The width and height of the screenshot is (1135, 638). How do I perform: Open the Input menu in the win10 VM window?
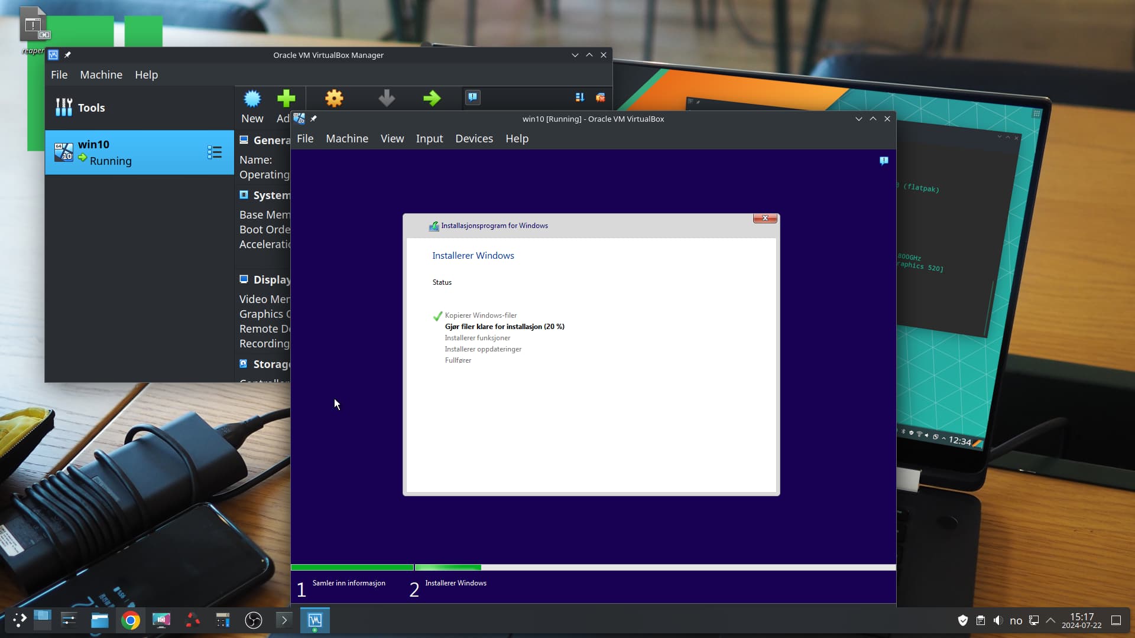click(429, 139)
